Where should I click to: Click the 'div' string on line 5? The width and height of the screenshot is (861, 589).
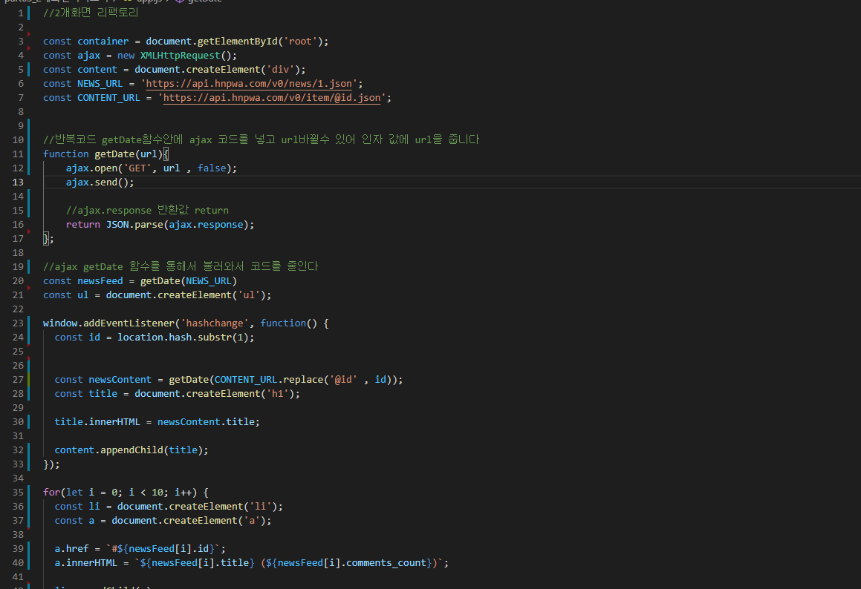pyautogui.click(x=280, y=70)
